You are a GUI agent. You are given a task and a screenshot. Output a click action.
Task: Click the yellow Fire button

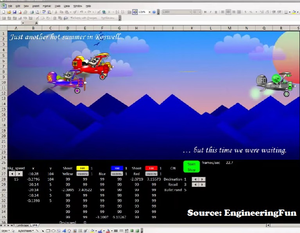point(83,168)
